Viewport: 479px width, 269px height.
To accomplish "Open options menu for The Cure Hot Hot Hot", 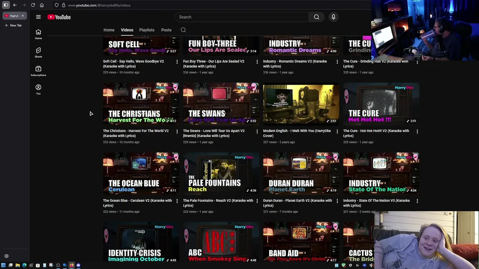I will 417,132.
